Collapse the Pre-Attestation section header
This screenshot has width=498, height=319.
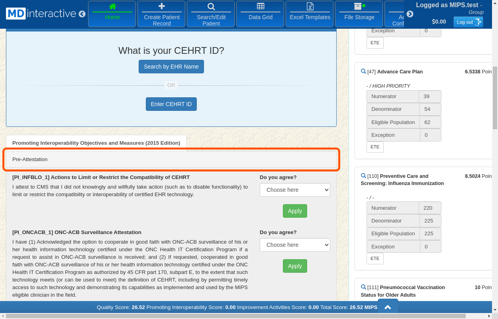(x=171, y=159)
